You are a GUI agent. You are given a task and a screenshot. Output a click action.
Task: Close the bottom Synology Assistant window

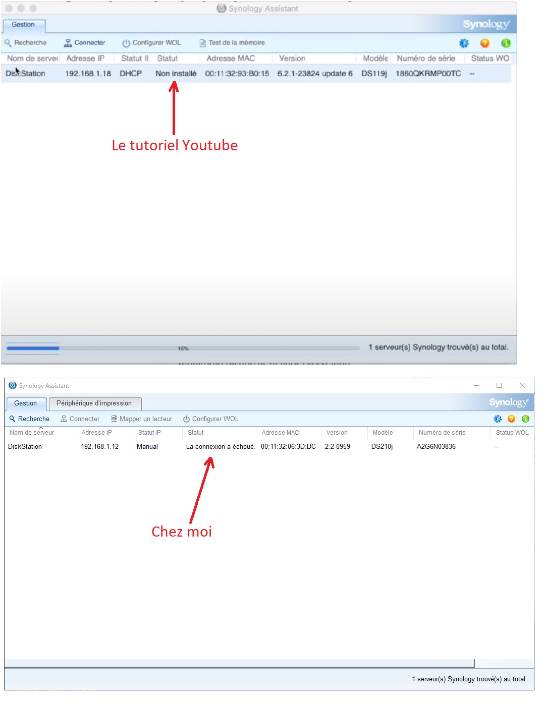[x=522, y=385]
